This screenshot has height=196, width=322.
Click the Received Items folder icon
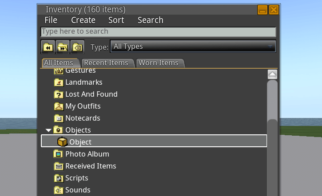[x=58, y=166]
